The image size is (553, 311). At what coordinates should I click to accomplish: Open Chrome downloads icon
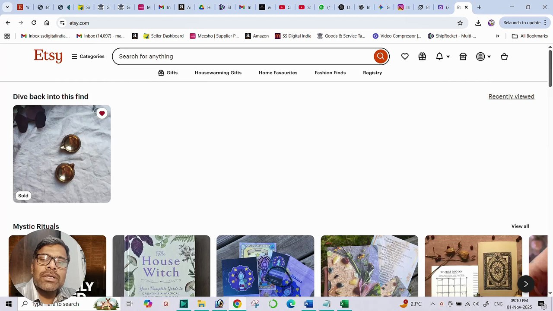click(x=478, y=23)
